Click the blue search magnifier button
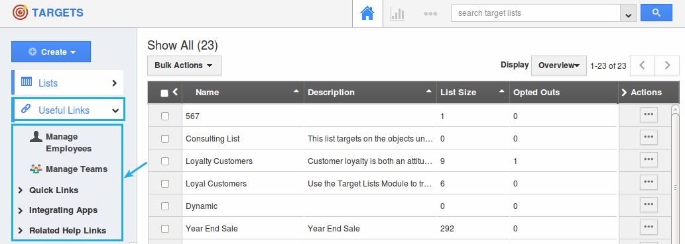 (656, 13)
